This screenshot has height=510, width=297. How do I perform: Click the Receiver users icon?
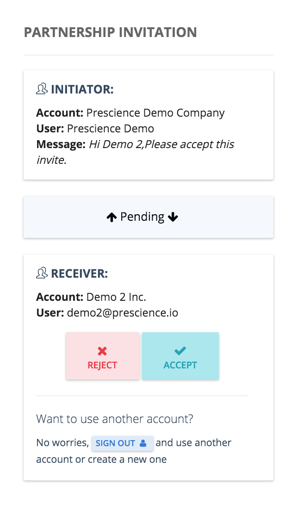click(x=42, y=273)
